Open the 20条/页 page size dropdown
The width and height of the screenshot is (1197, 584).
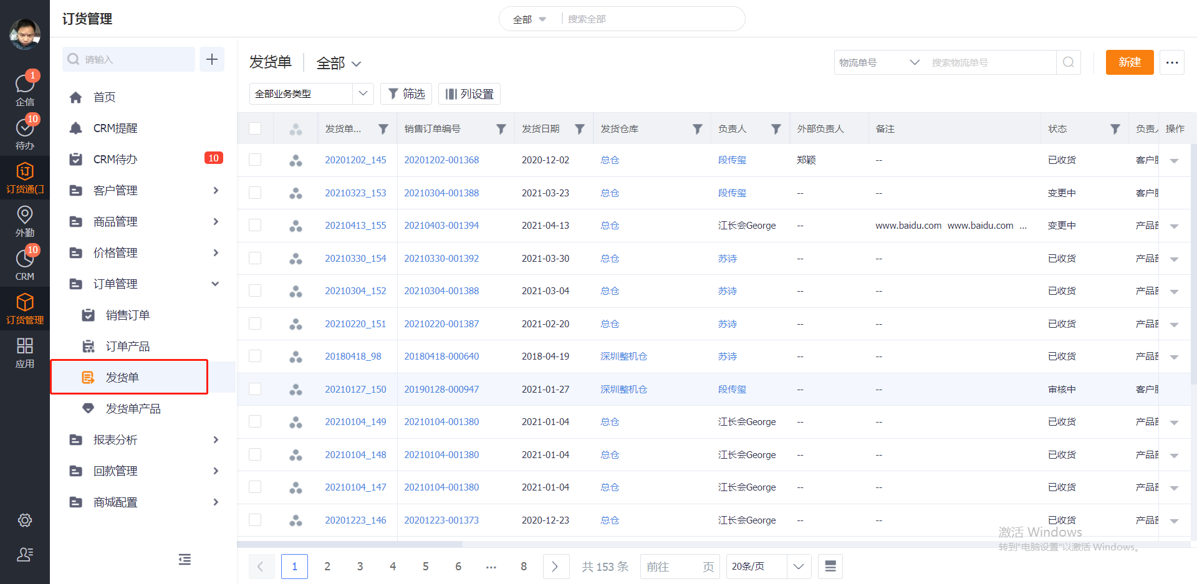tap(769, 566)
